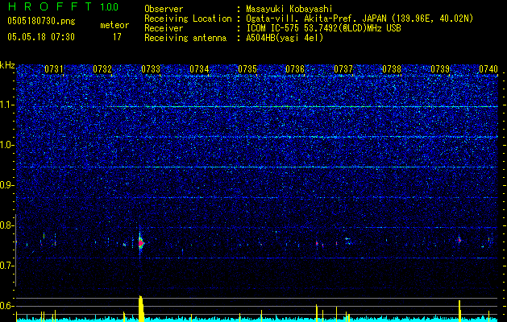Click the 1.1 frequency axis label

click(6, 105)
